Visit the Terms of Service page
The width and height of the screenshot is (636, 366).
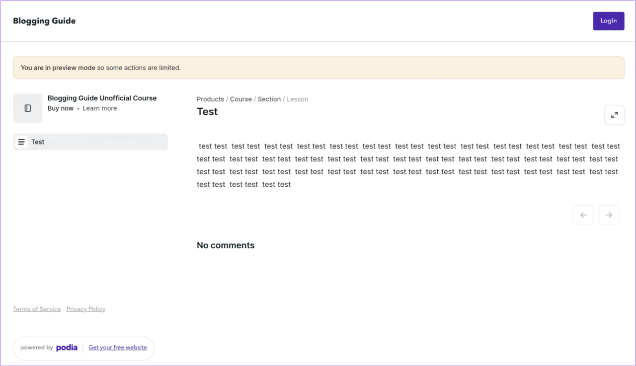pyautogui.click(x=37, y=308)
